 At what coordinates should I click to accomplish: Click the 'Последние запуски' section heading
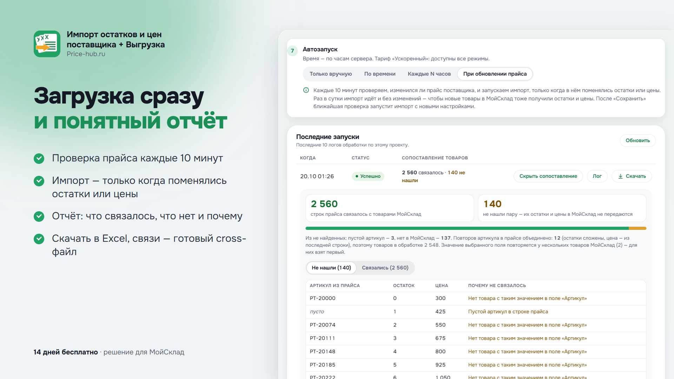click(x=328, y=137)
